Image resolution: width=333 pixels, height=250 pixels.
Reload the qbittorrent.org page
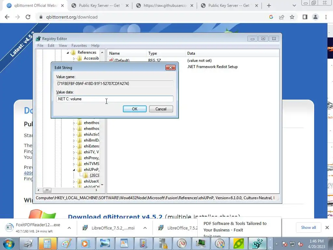click(28, 17)
